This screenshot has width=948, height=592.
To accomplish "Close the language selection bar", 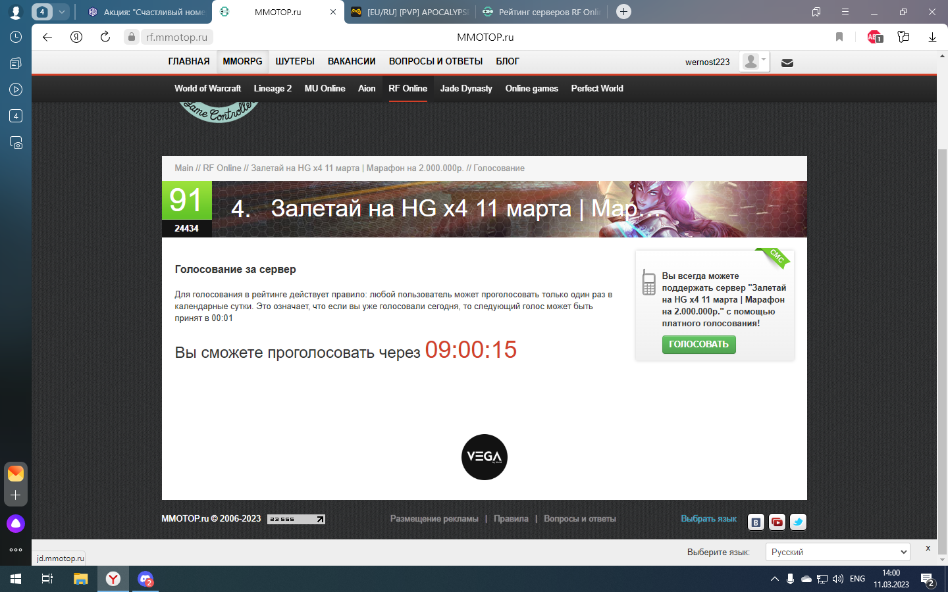I will [928, 548].
